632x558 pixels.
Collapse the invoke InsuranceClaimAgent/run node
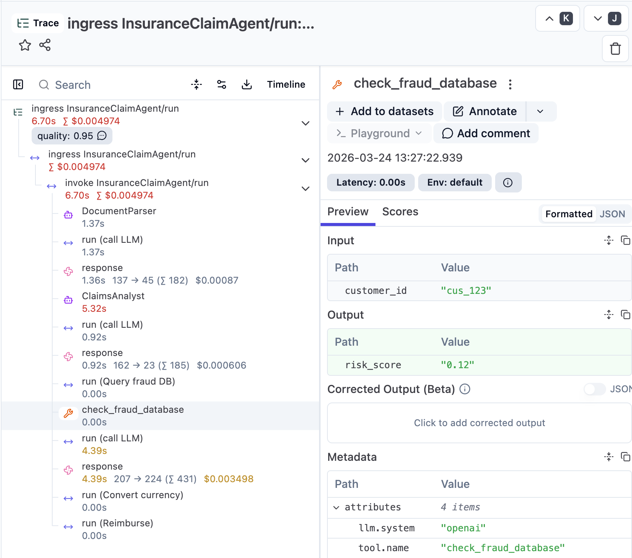(305, 189)
